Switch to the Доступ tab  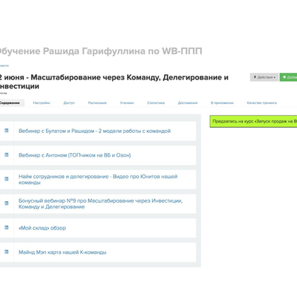69,102
